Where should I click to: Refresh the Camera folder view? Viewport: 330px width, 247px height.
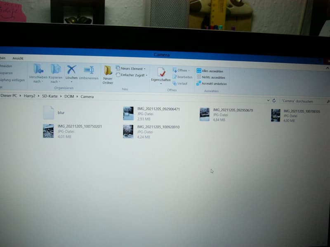point(274,100)
